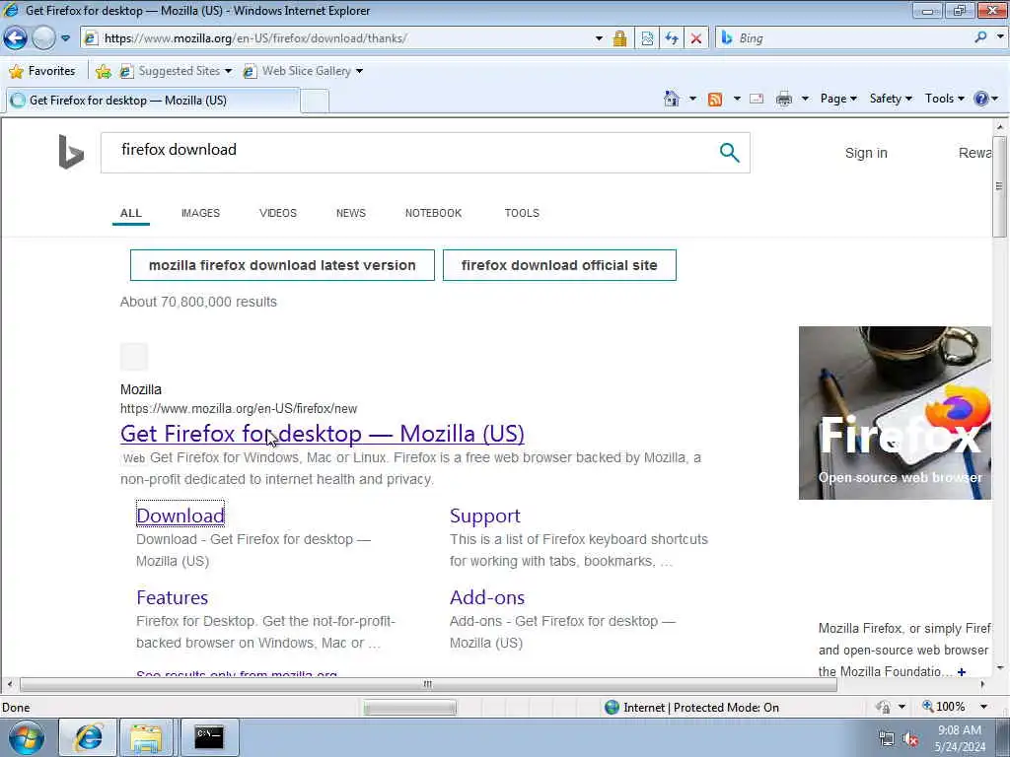Switch to the NEWS tab
This screenshot has width=1010, height=757.
point(350,213)
